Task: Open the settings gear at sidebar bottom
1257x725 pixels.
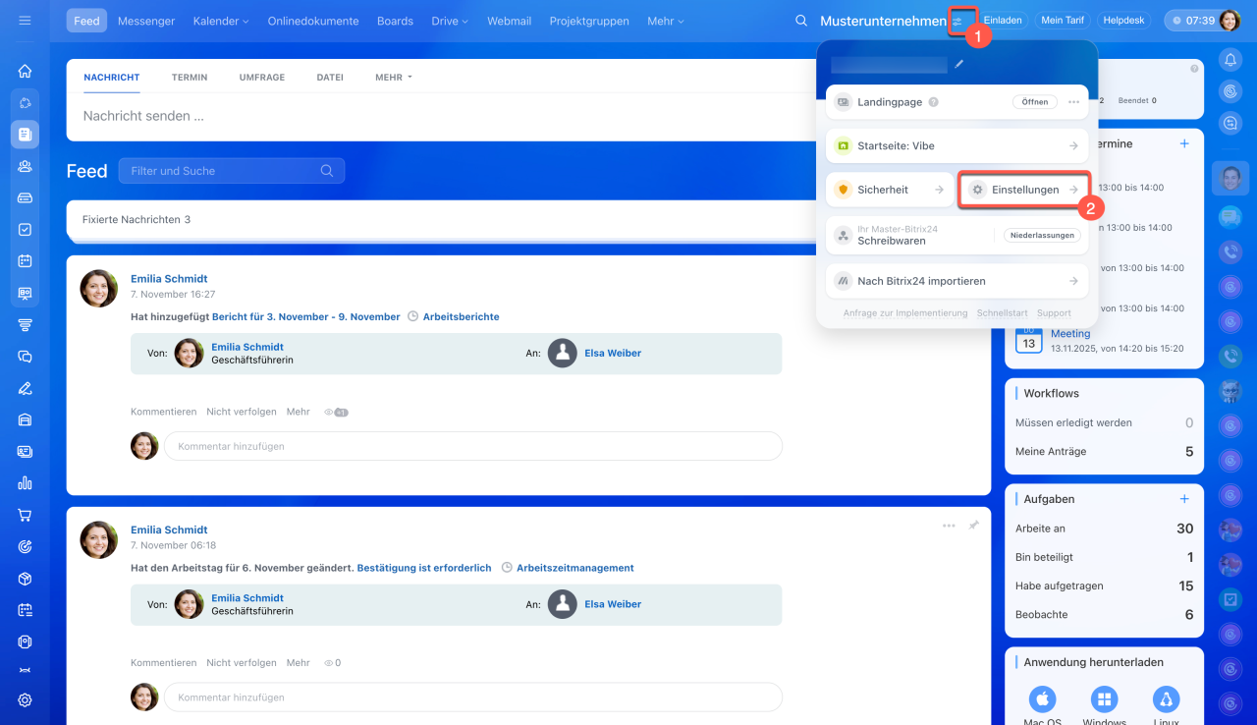Action: (x=25, y=700)
